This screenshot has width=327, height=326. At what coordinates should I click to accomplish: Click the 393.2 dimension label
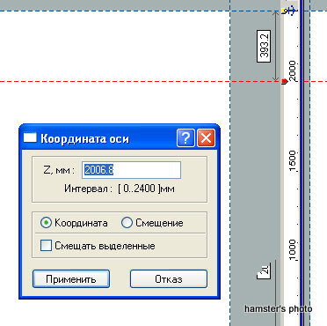click(264, 47)
